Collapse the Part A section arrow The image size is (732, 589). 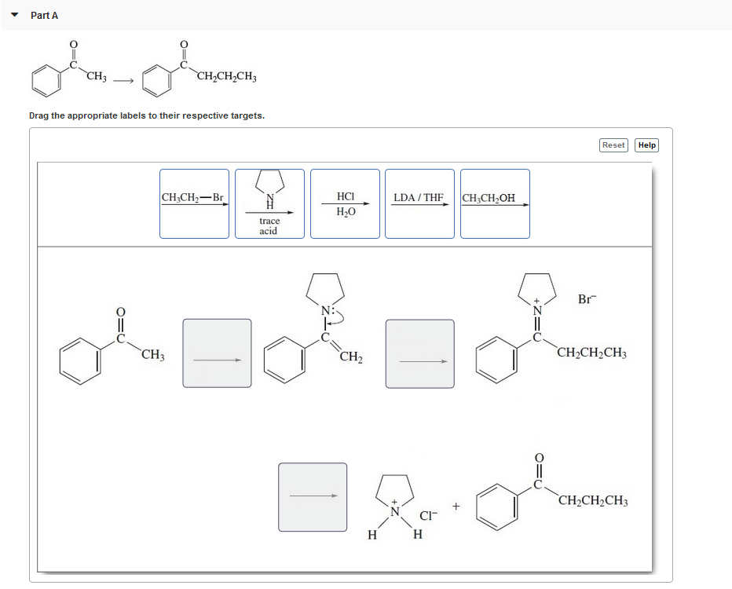point(13,14)
